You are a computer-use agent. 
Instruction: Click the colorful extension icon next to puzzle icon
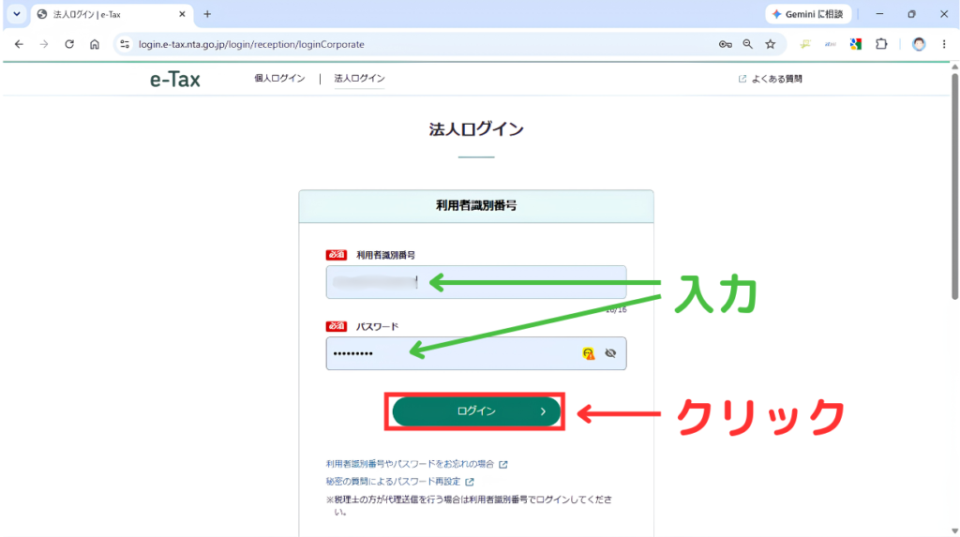pyautogui.click(x=855, y=44)
